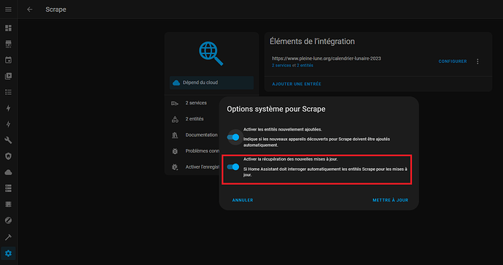
Task: Open the settings gear in sidebar
Action: pos(8,253)
